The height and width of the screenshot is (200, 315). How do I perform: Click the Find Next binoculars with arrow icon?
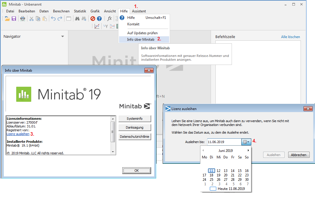coord(84,19)
